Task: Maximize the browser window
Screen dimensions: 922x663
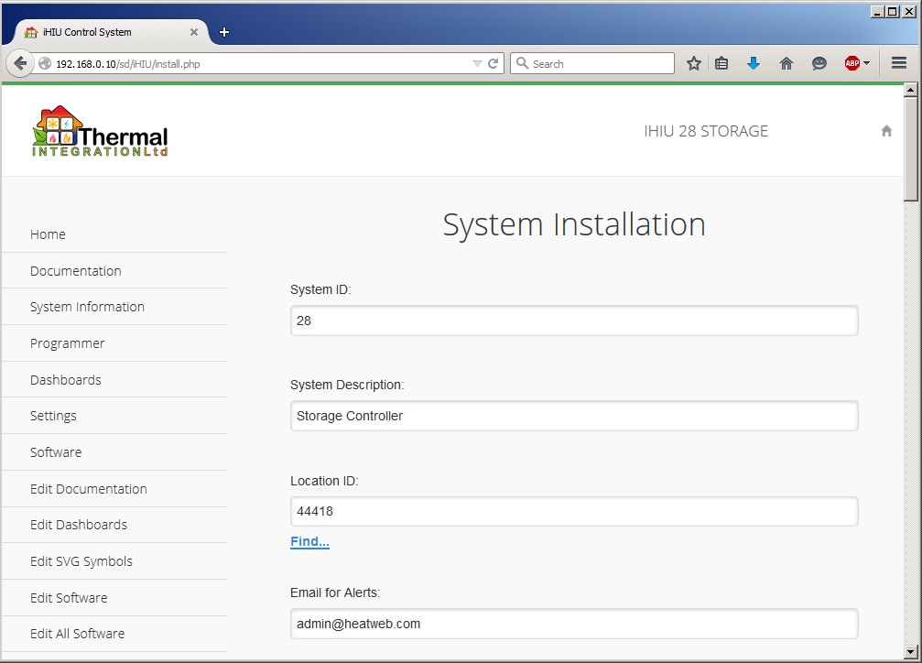Action: tap(892, 11)
